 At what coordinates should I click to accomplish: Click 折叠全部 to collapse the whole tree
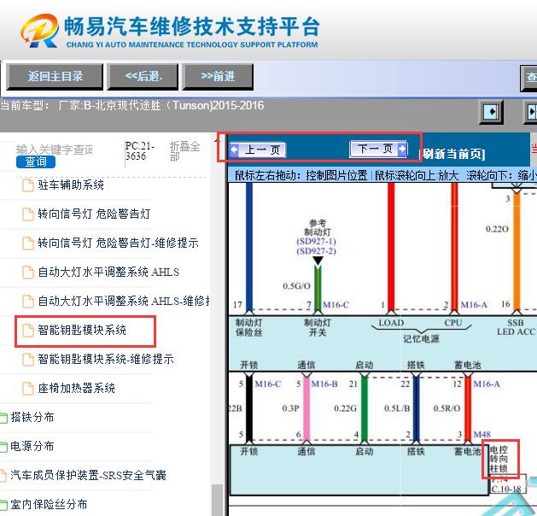point(184,151)
